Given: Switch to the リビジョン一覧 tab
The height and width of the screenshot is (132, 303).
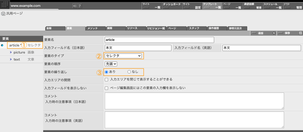Looking at the screenshot, I should (x=156, y=28).
